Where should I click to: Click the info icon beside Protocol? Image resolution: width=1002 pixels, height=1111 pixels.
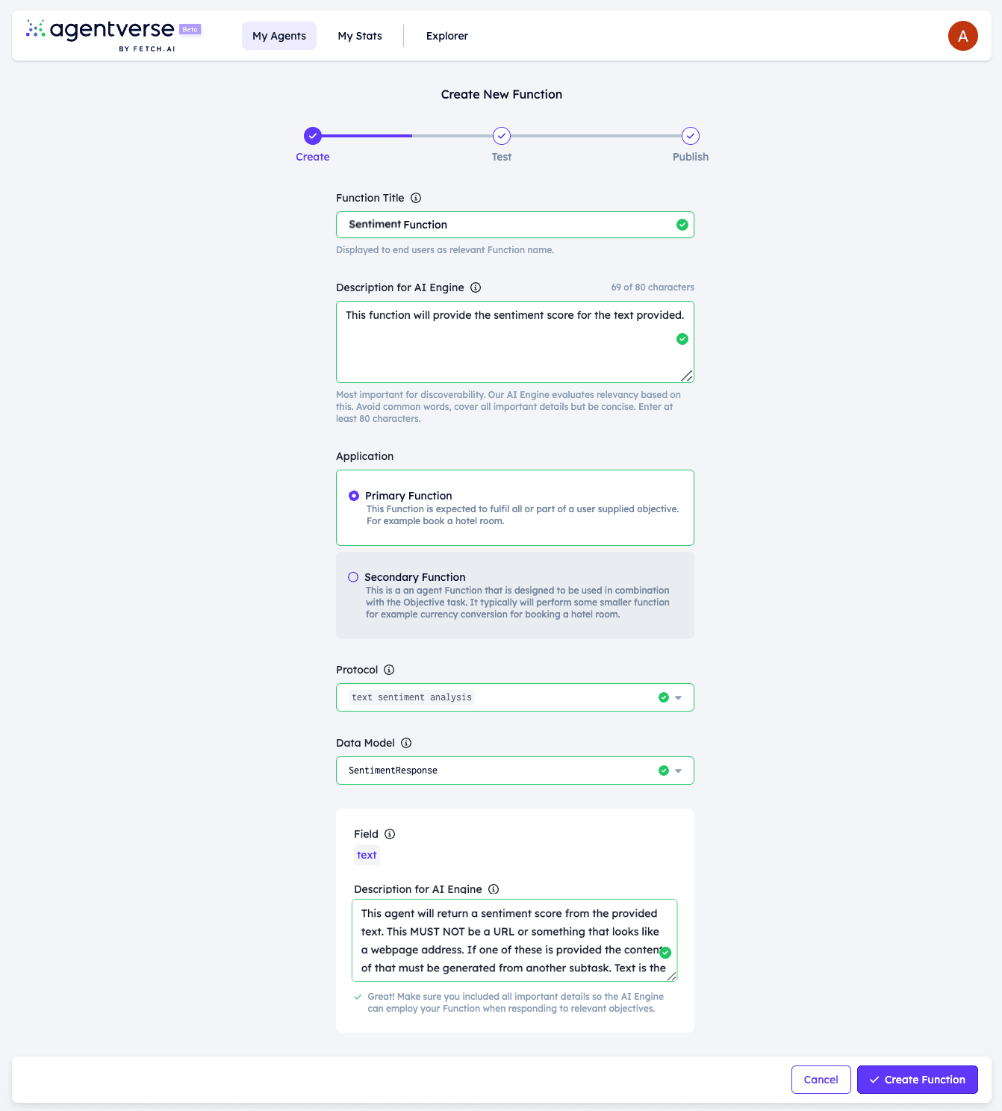point(389,670)
